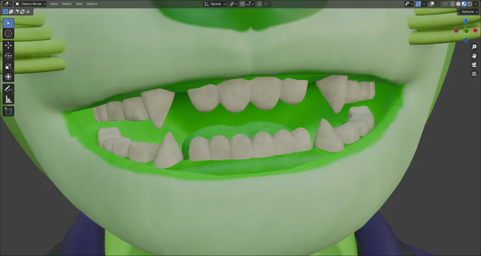Screen dimensions: 481x256
Task: Set selection mode to subtract
Action: click(x=17, y=12)
